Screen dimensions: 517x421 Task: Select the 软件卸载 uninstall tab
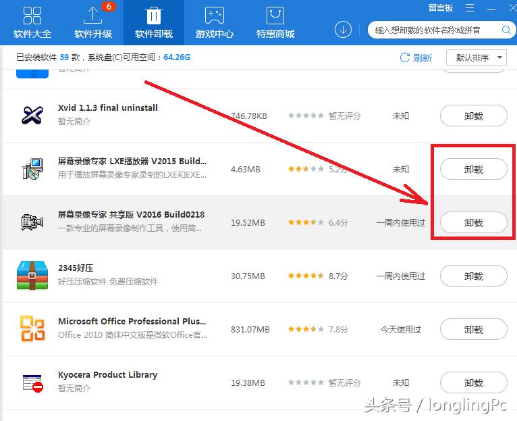[154, 22]
